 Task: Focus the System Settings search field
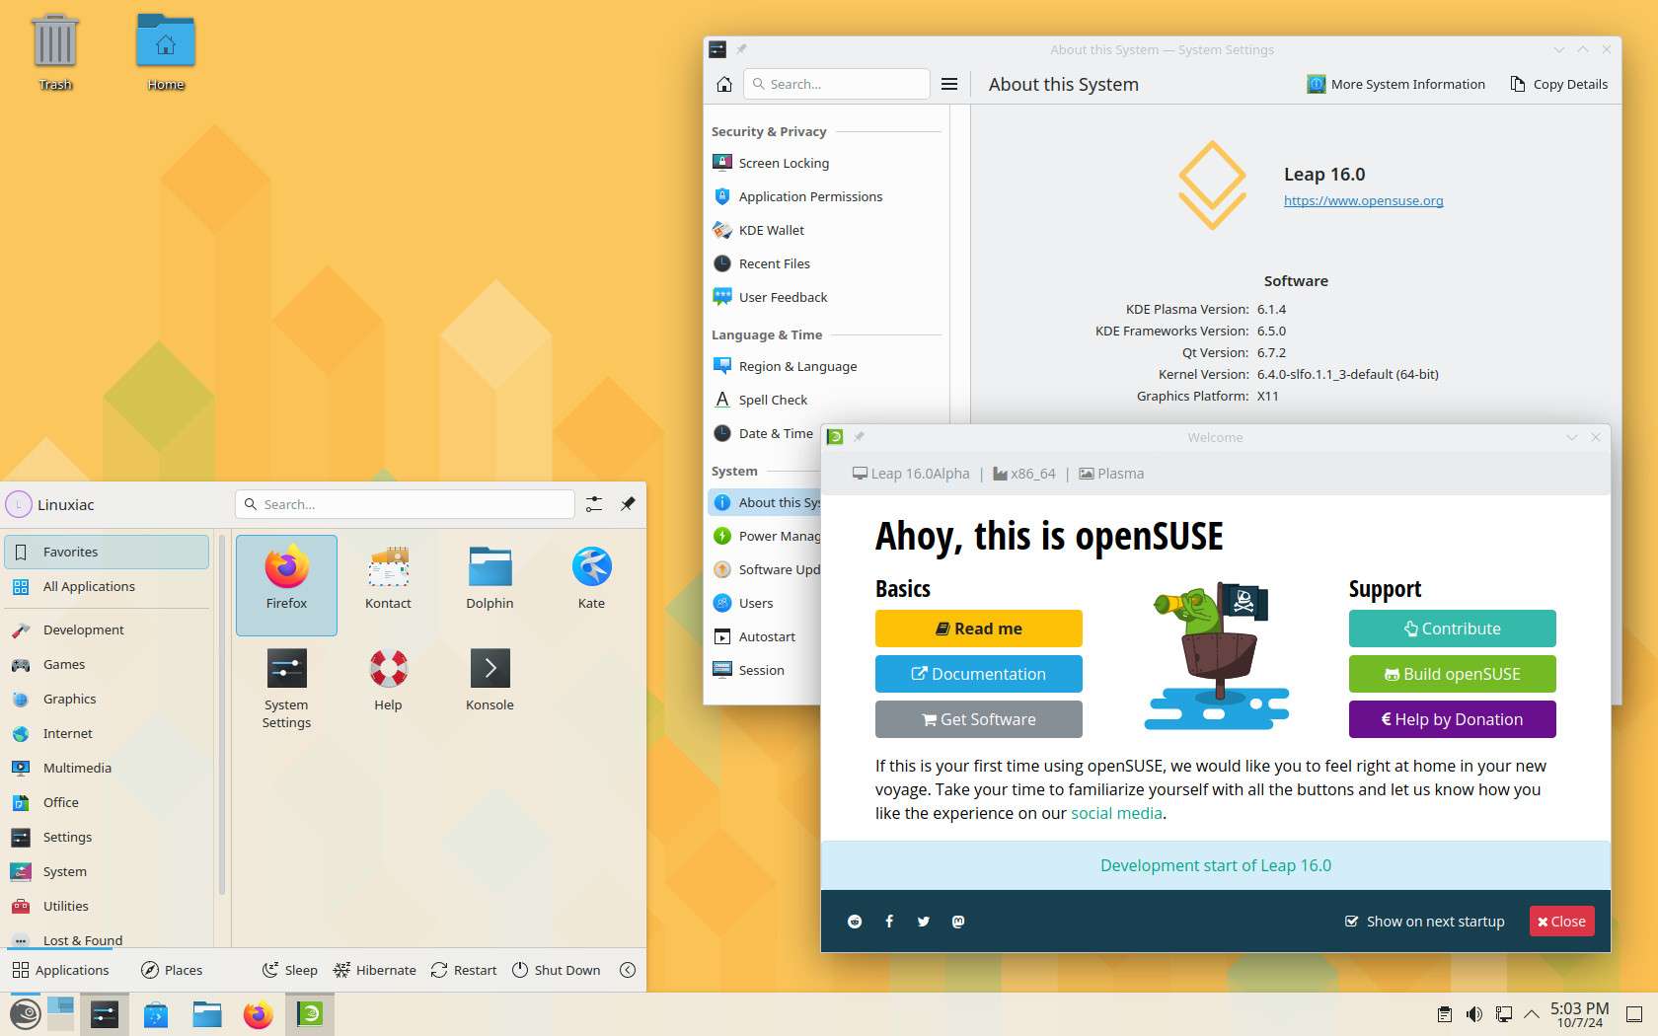point(837,84)
